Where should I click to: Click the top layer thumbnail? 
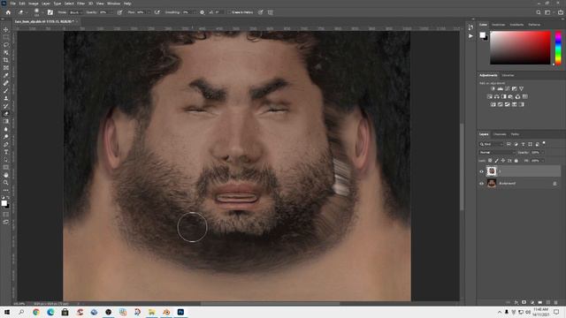pyautogui.click(x=492, y=170)
